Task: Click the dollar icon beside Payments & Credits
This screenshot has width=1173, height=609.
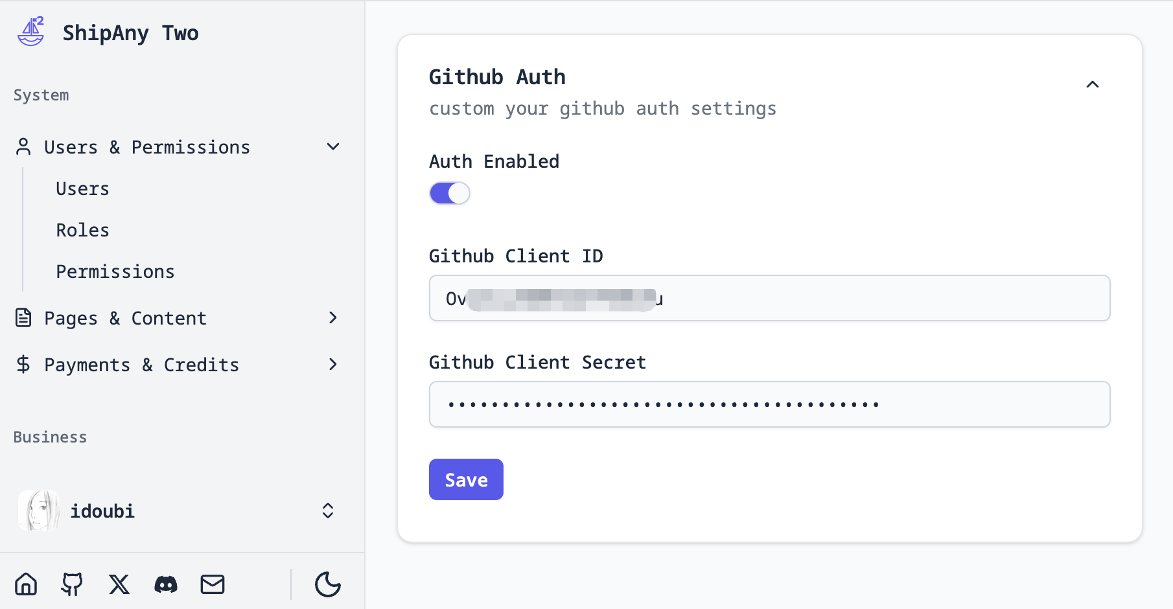Action: click(x=23, y=365)
